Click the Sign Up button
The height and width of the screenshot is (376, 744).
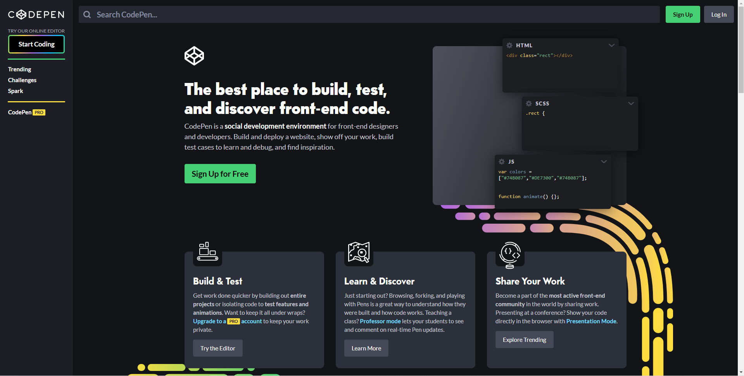tap(683, 14)
